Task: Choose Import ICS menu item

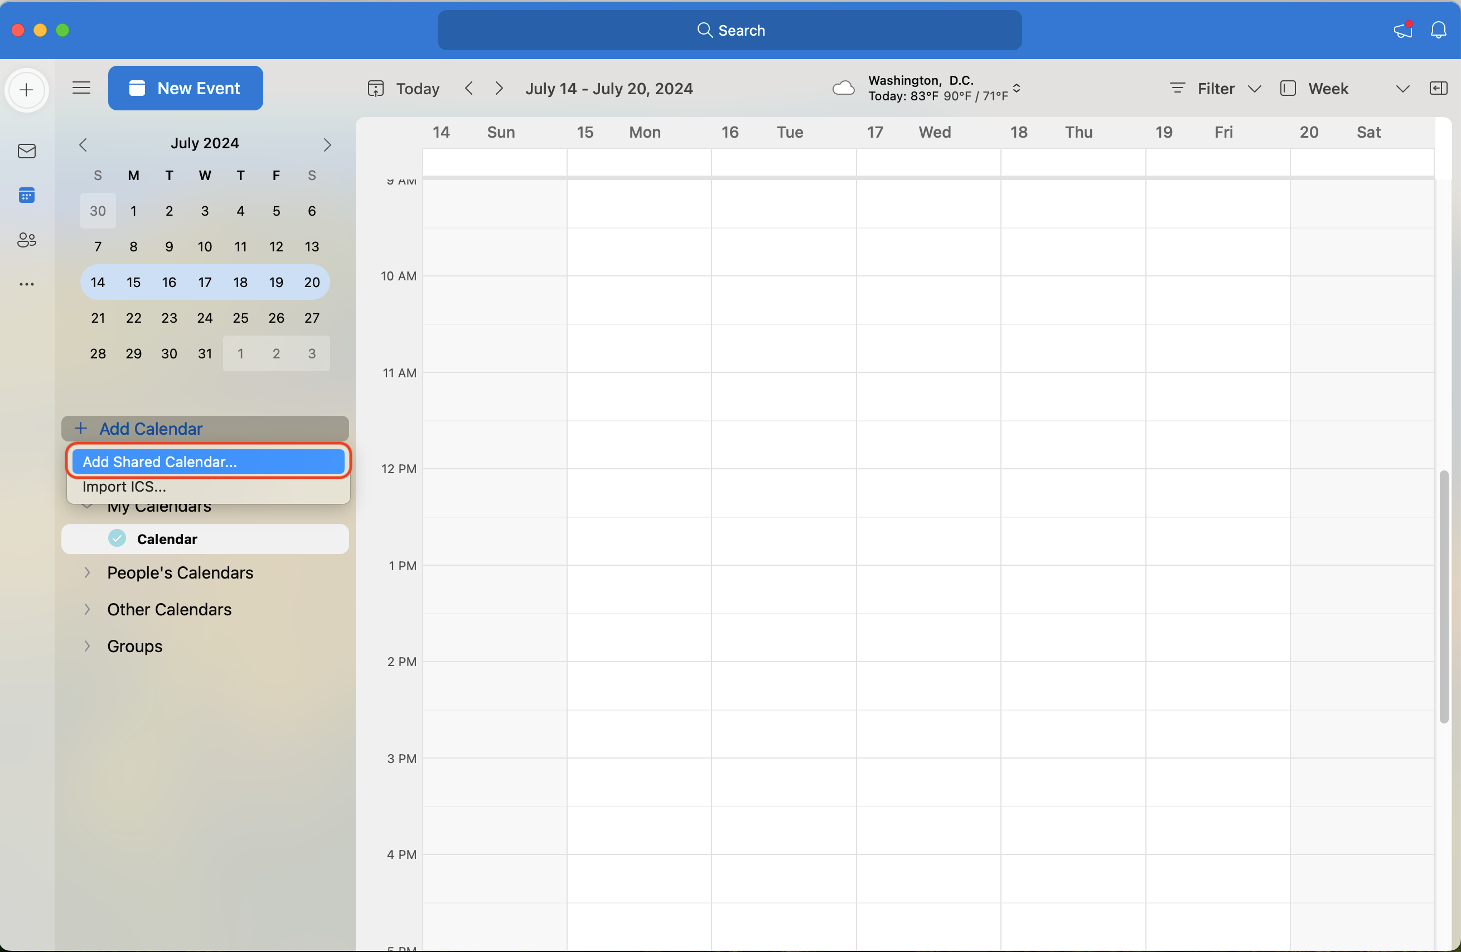Action: (x=124, y=487)
